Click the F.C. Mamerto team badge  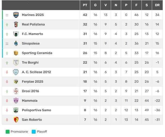tap(16, 34)
